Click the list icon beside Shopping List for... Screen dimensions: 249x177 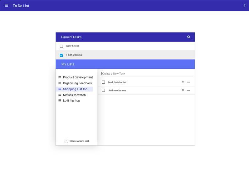[60, 89]
